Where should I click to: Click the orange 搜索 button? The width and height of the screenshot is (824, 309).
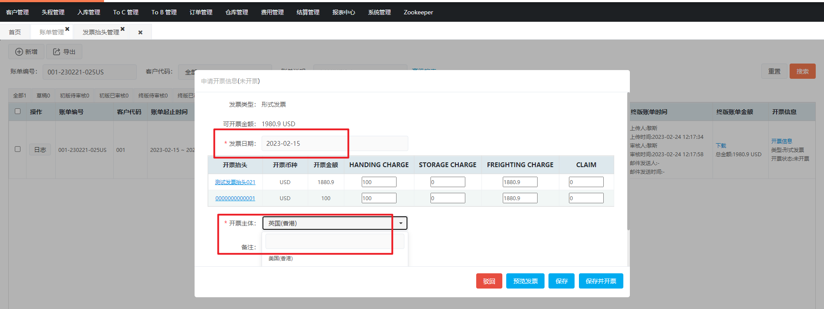[x=802, y=71]
